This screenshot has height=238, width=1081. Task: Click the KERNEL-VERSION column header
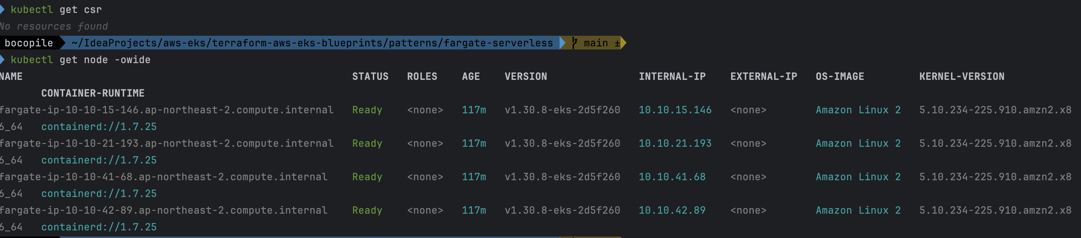961,76
